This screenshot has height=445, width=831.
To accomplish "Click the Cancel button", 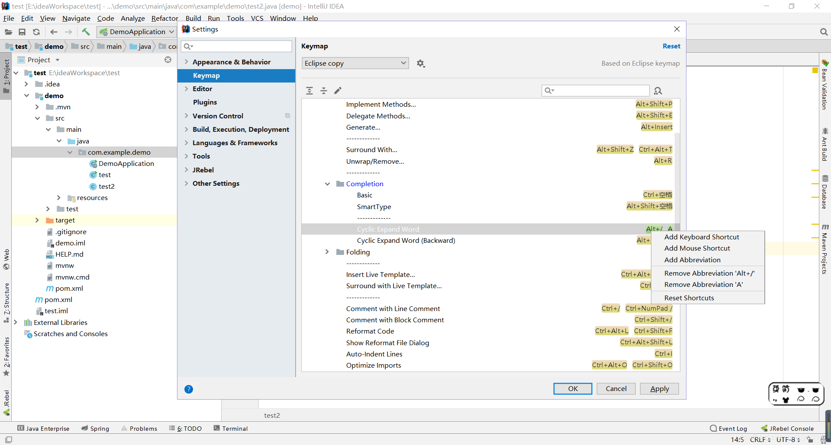I will coord(616,389).
